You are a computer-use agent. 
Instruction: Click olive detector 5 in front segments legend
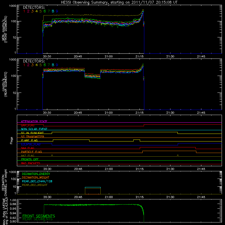click(40, 11)
